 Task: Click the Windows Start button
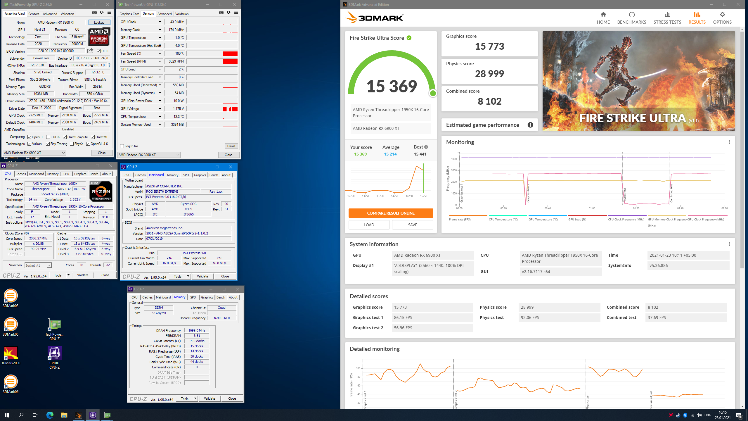point(7,415)
